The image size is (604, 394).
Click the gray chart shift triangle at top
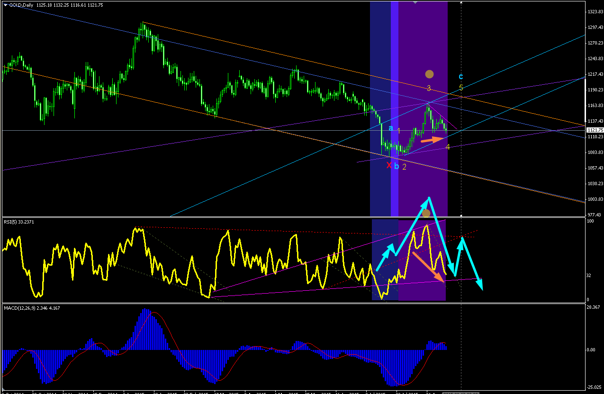[415, 2]
